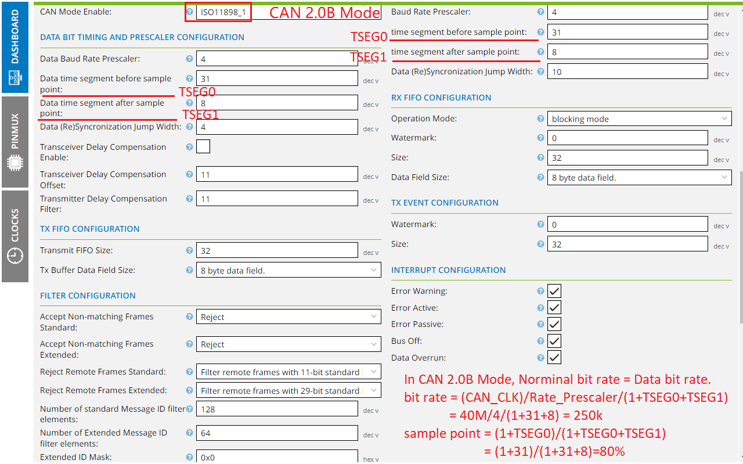Expand Tx Buffer Data Field Size dropdown
This screenshot has width=743, height=464.
[288, 270]
